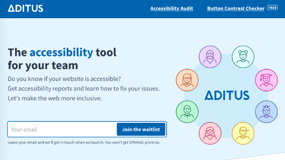Select the purple bearded man avatar
The width and height of the screenshot is (285, 160).
pos(210,57)
